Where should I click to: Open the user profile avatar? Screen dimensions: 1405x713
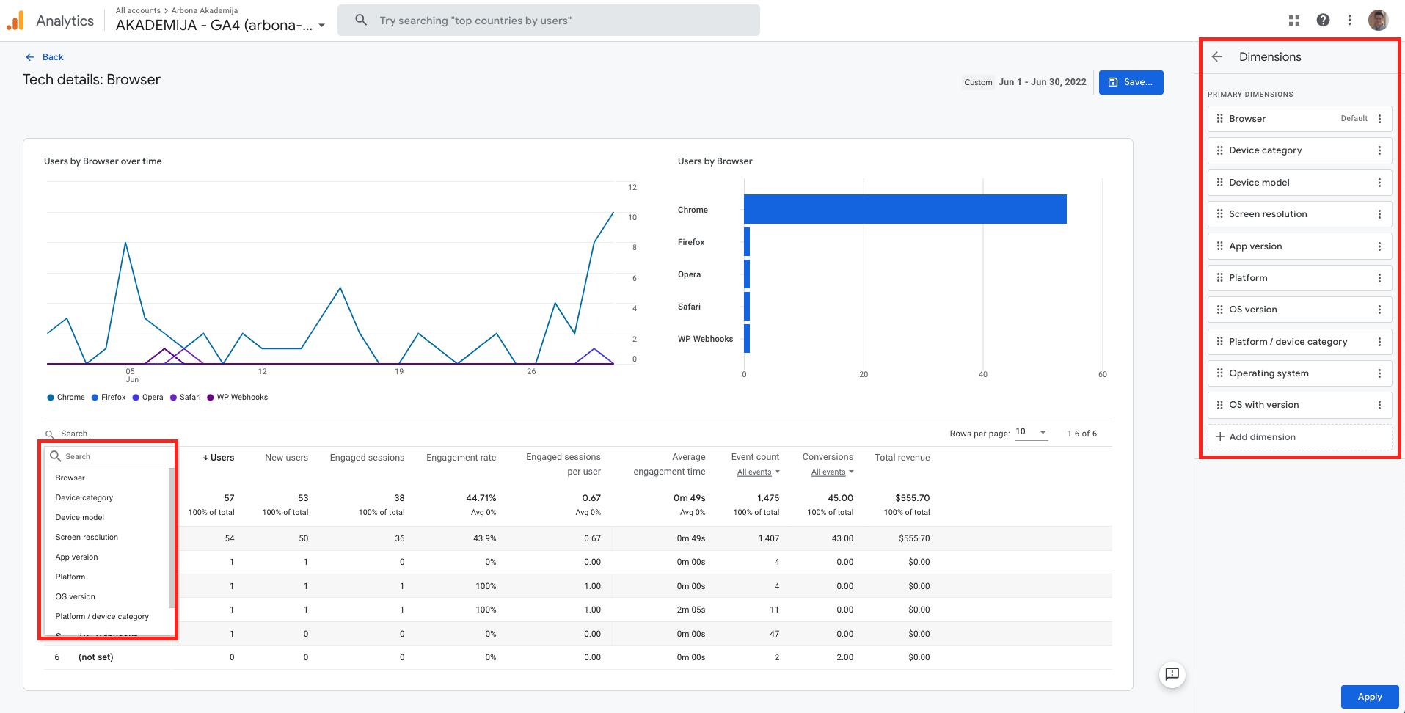[1378, 21]
